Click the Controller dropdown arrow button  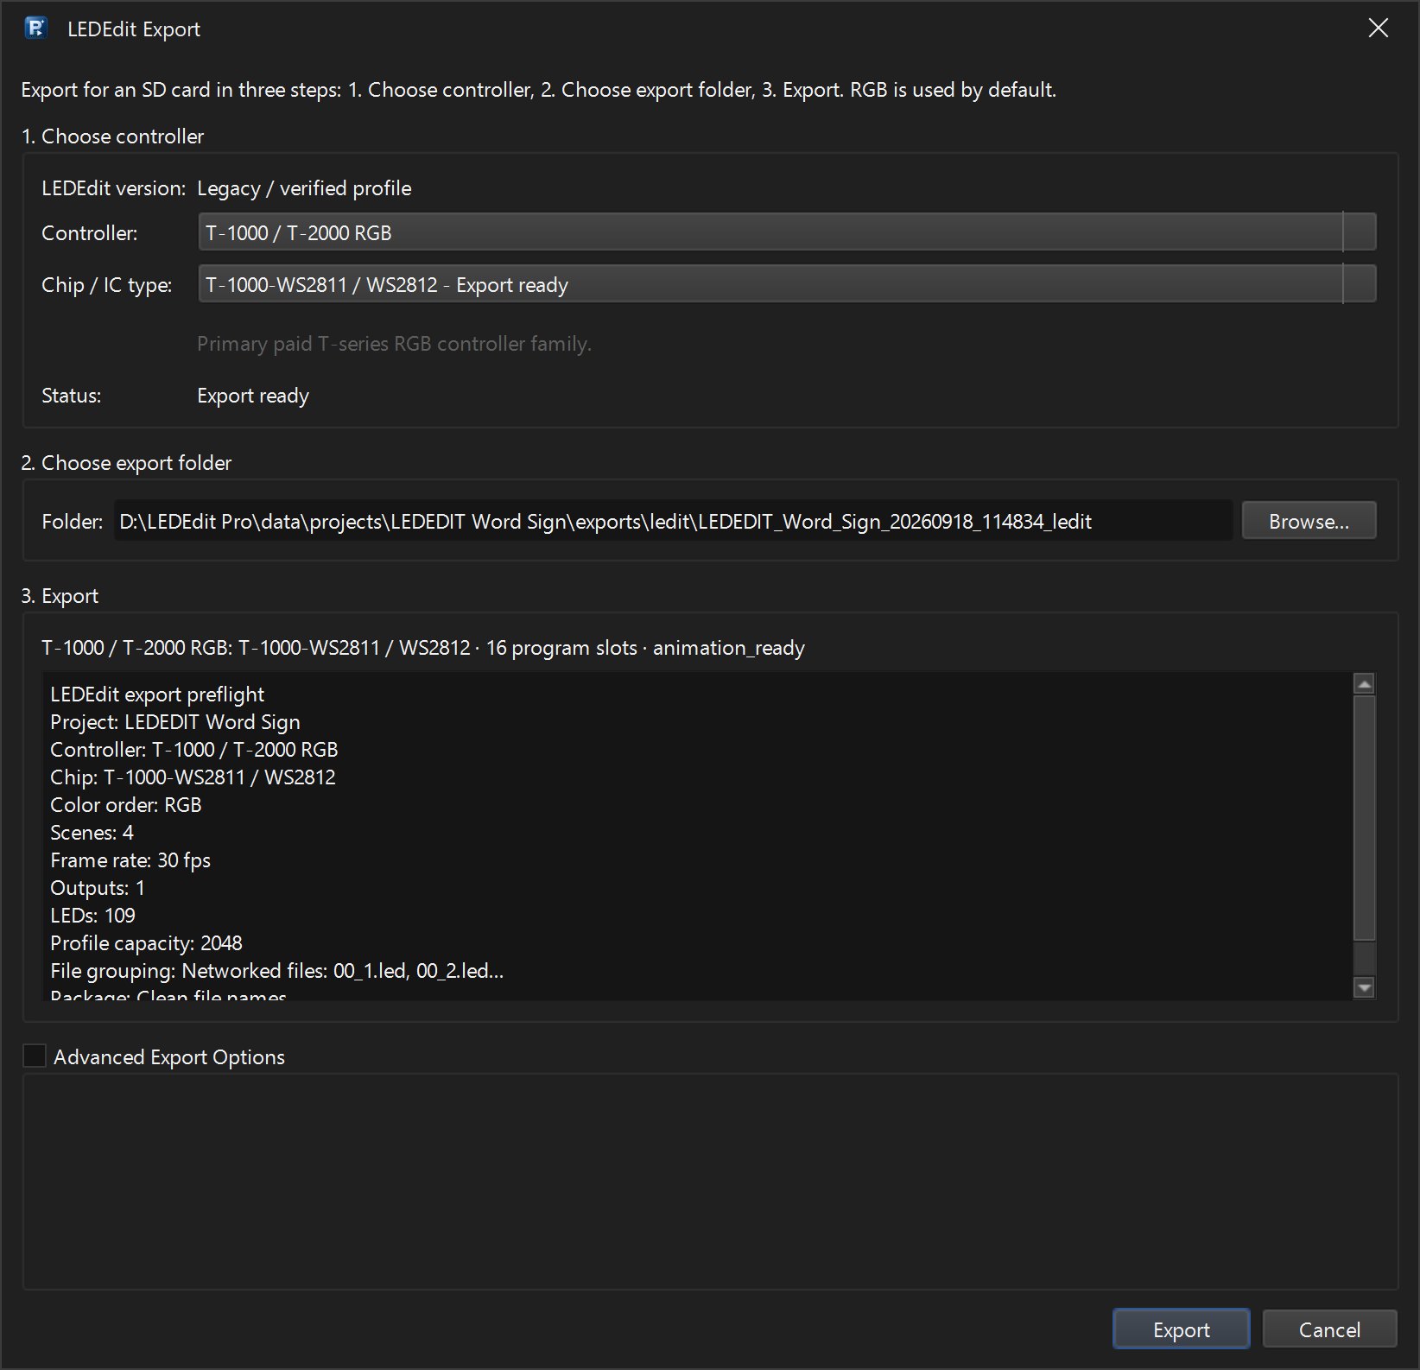[1360, 232]
